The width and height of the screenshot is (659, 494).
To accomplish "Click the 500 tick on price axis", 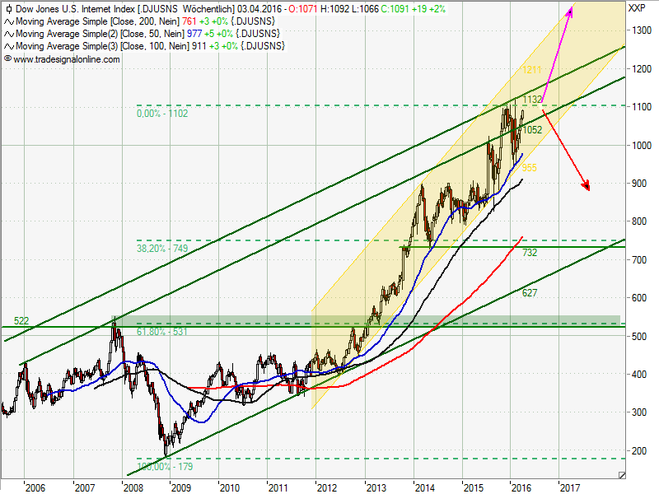I will click(639, 337).
